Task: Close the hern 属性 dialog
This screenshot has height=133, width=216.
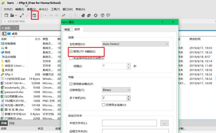Action: [173, 22]
